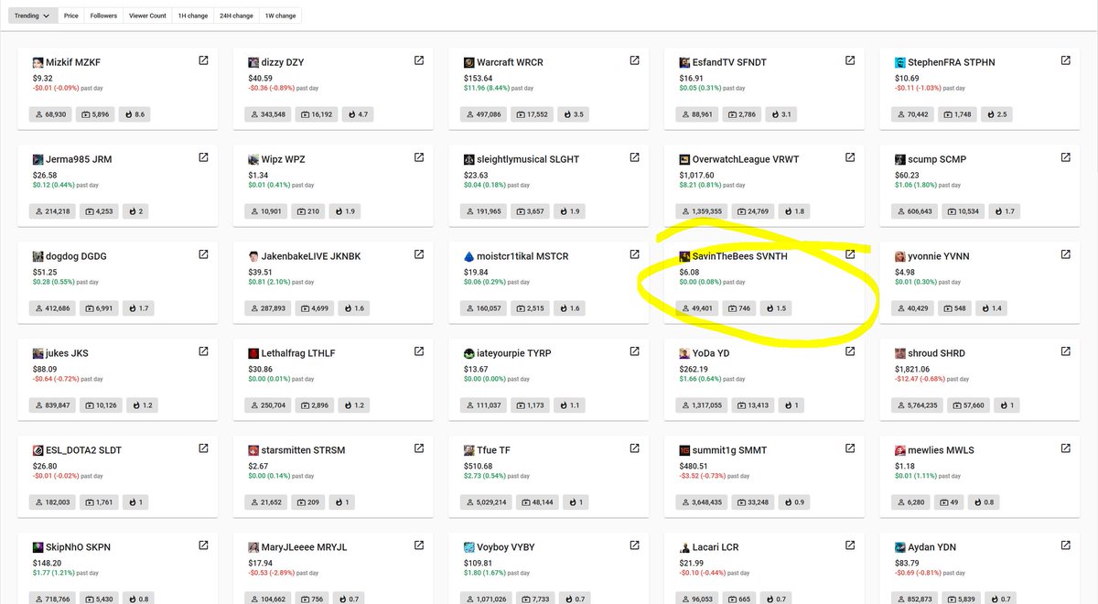Open dizzy DZY external link icon
The width and height of the screenshot is (1098, 604).
pyautogui.click(x=419, y=60)
